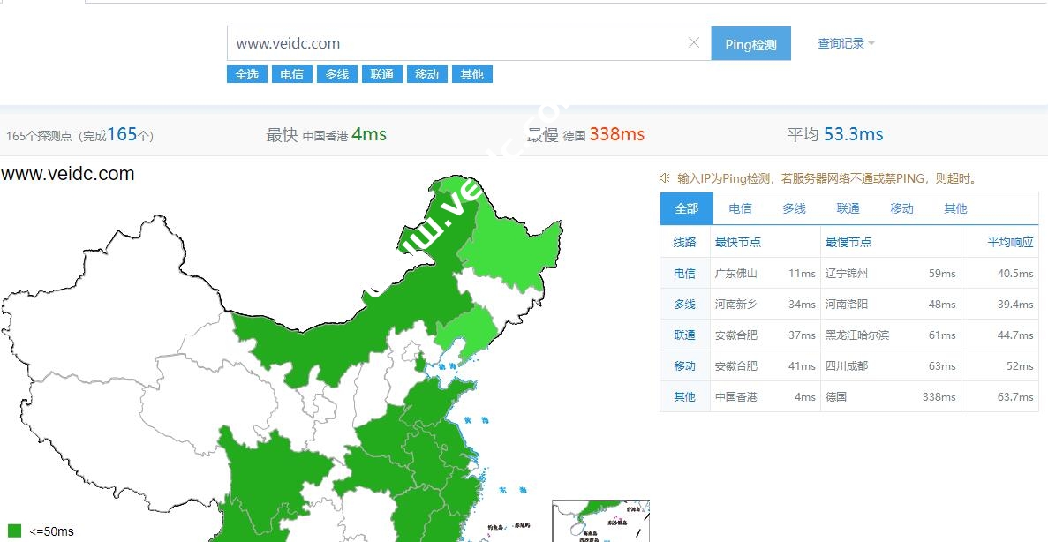Click the 165个探测点 count text
The image size is (1048, 542).
39,136
